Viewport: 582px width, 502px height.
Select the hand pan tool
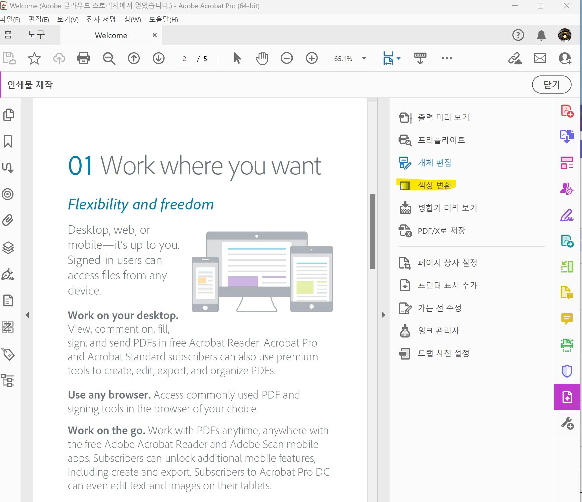click(262, 59)
